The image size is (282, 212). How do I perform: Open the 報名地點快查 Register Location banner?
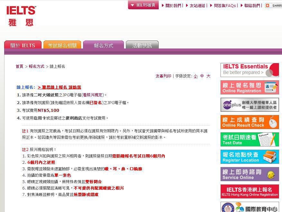pos(249,157)
